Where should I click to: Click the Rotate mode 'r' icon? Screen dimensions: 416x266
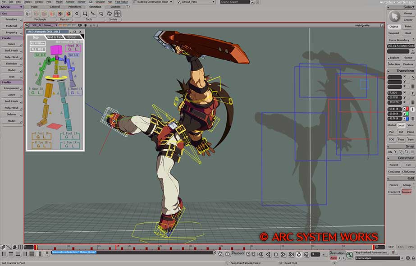(x=412, y=93)
